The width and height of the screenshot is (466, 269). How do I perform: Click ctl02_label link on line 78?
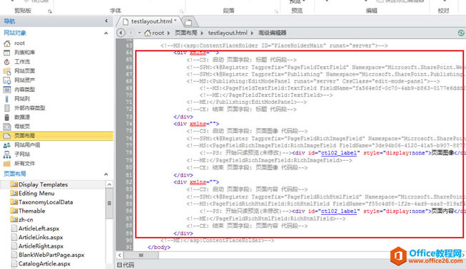point(339,153)
